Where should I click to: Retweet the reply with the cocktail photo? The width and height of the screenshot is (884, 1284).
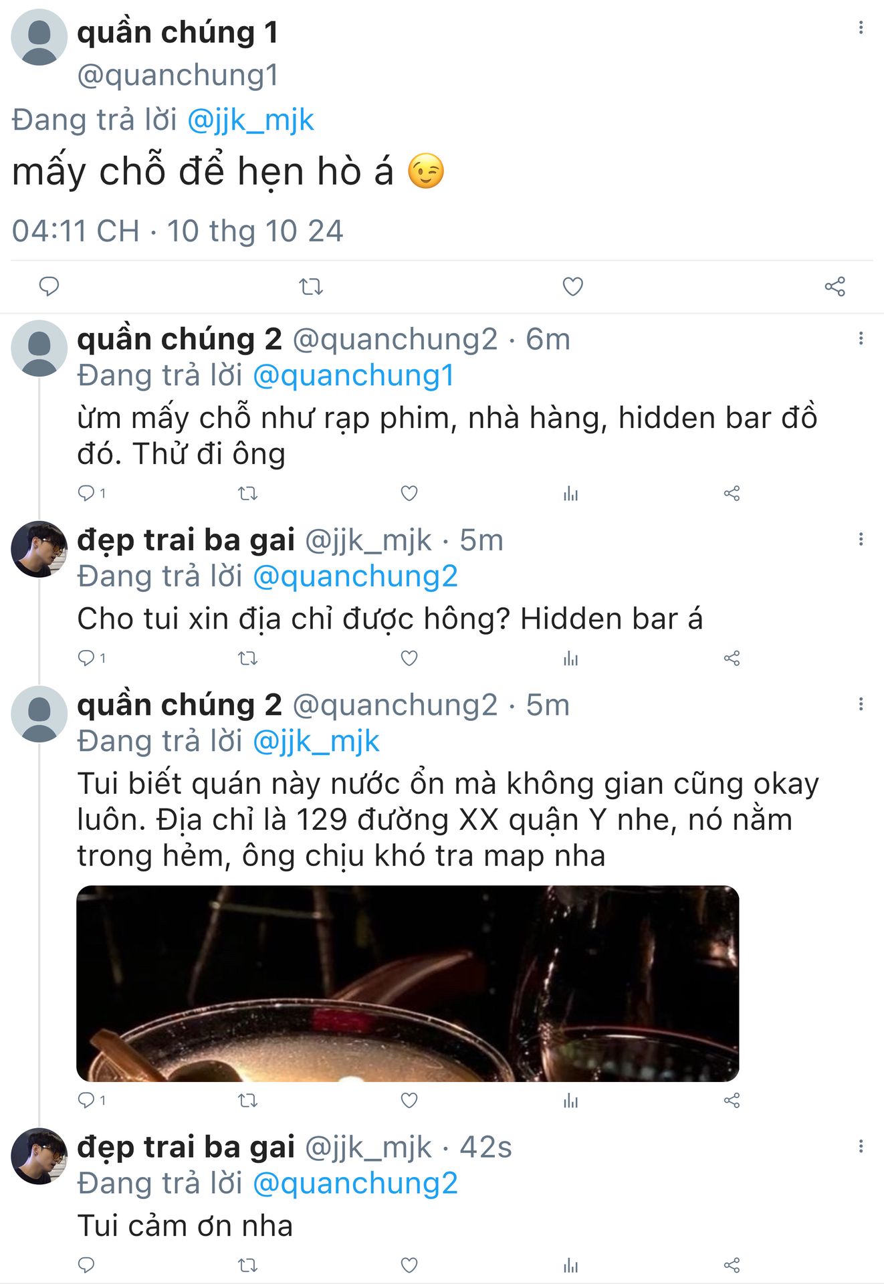point(248,1100)
